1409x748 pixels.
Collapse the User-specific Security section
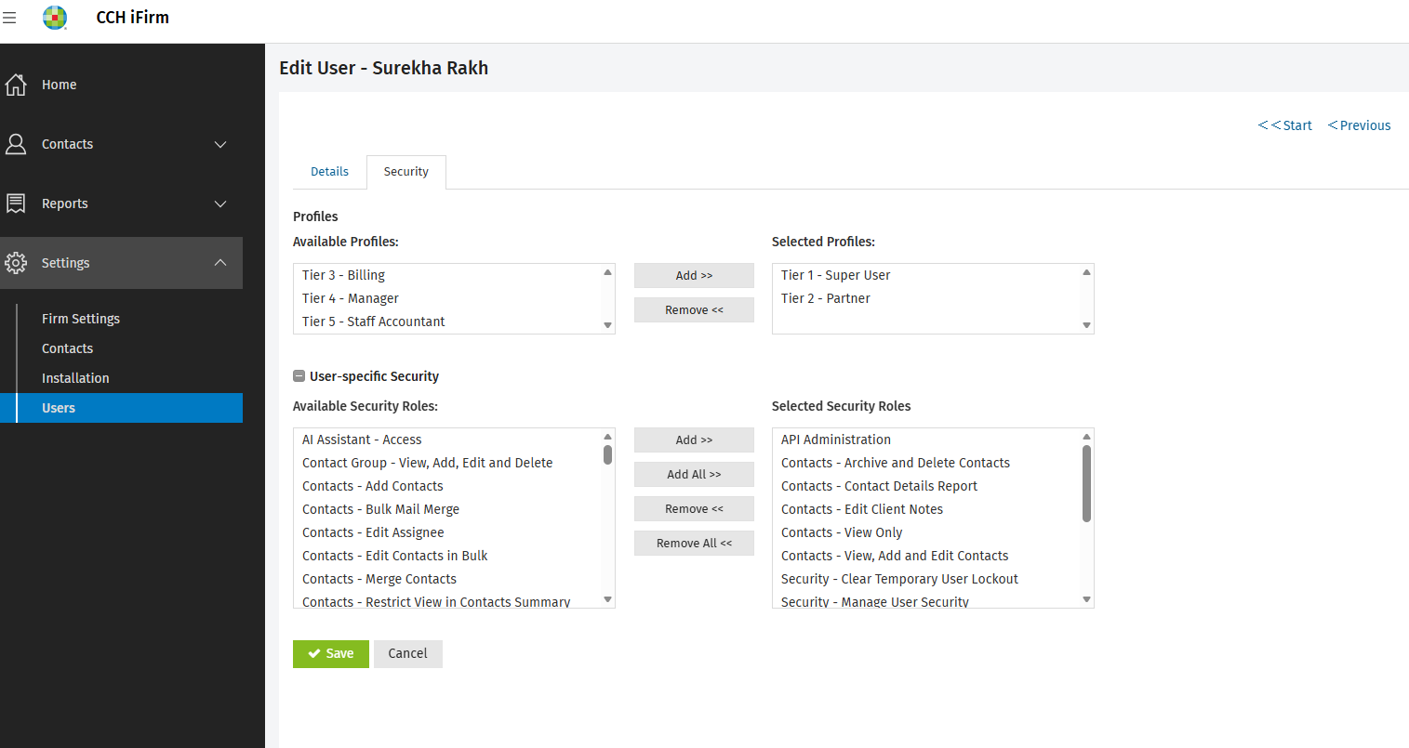299,376
